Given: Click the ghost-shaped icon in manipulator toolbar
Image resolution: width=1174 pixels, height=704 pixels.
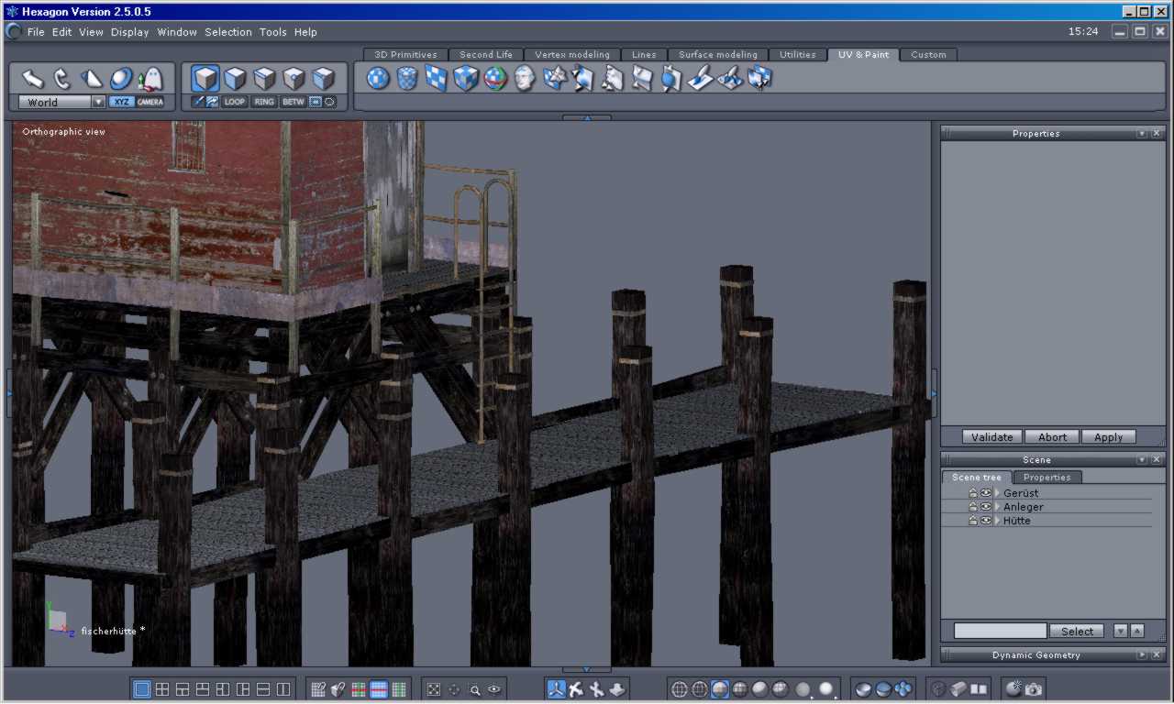Looking at the screenshot, I should point(150,79).
